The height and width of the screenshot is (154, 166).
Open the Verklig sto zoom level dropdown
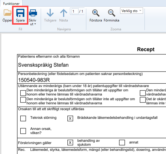click(132, 11)
